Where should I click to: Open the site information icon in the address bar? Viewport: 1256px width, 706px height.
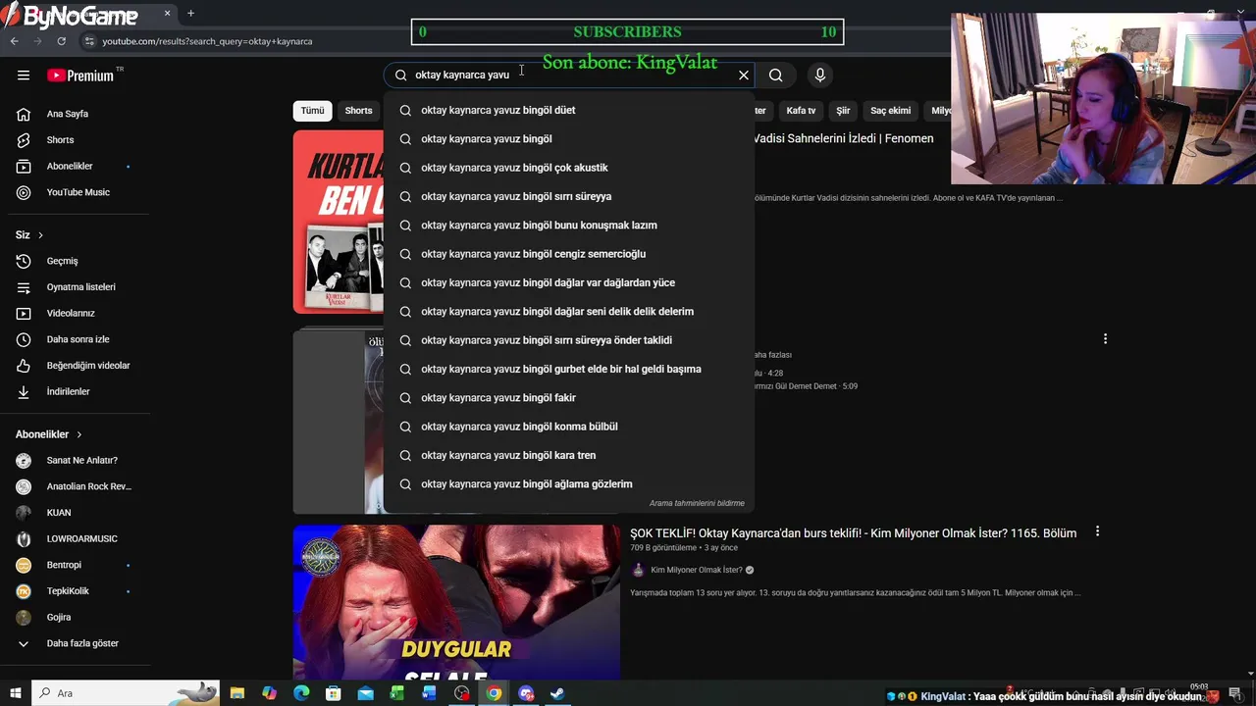(89, 41)
